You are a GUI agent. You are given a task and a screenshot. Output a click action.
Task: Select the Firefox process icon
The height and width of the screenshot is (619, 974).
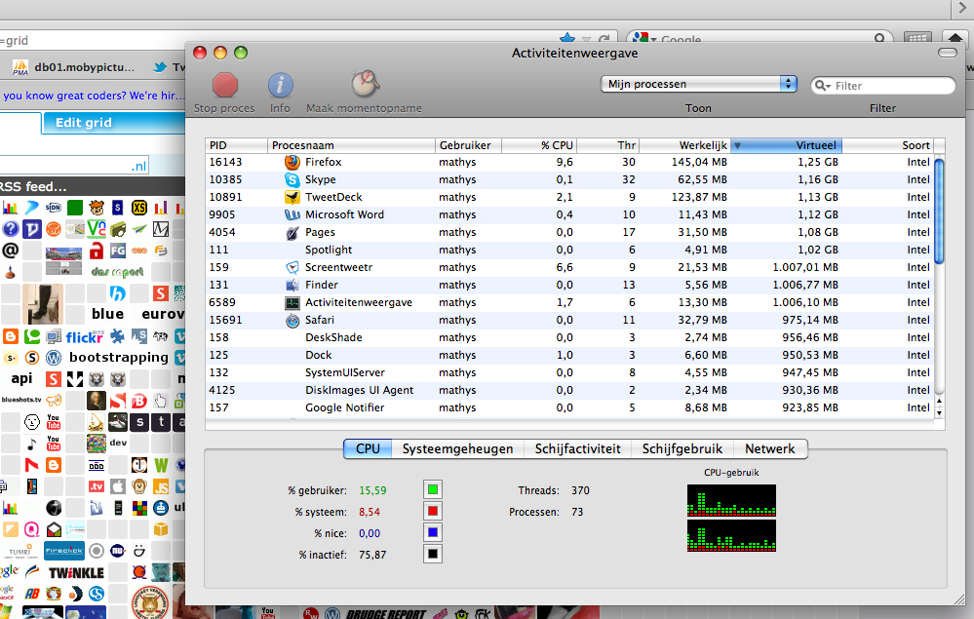(x=292, y=162)
